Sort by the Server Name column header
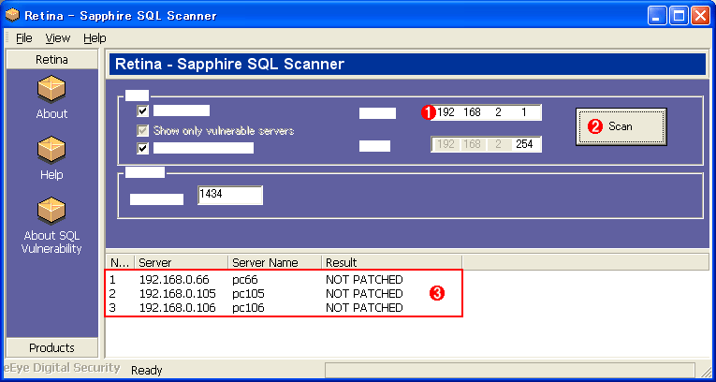 tap(274, 262)
